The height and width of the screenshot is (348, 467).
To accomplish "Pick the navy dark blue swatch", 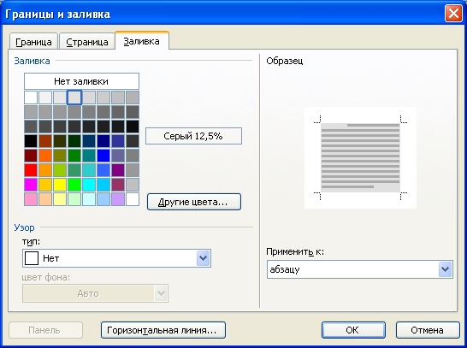I will point(103,141).
